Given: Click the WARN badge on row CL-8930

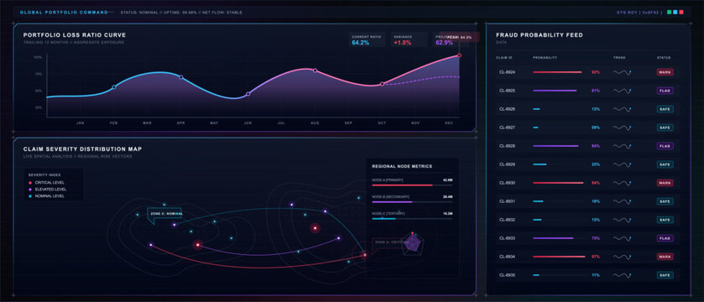Looking at the screenshot, I should tap(665, 183).
